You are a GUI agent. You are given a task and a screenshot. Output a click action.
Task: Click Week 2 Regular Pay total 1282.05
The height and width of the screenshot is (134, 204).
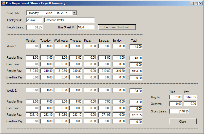tap(136, 115)
